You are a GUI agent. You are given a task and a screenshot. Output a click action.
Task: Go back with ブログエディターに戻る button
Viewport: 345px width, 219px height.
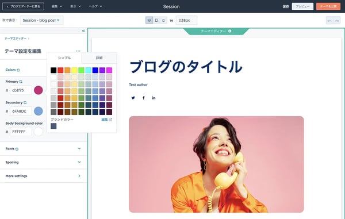click(23, 6)
